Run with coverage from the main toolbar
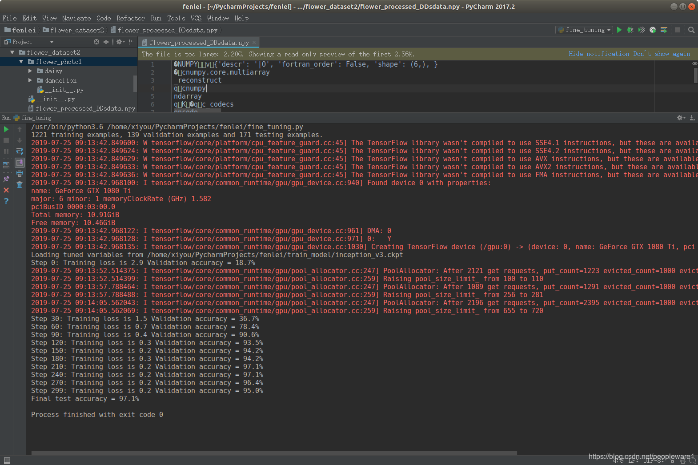Image resolution: width=698 pixels, height=465 pixels. click(642, 30)
